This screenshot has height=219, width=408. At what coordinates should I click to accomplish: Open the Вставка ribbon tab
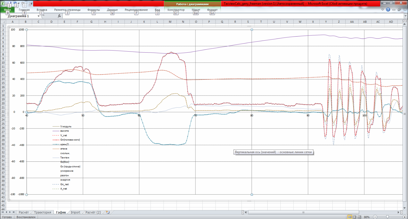coord(42,10)
